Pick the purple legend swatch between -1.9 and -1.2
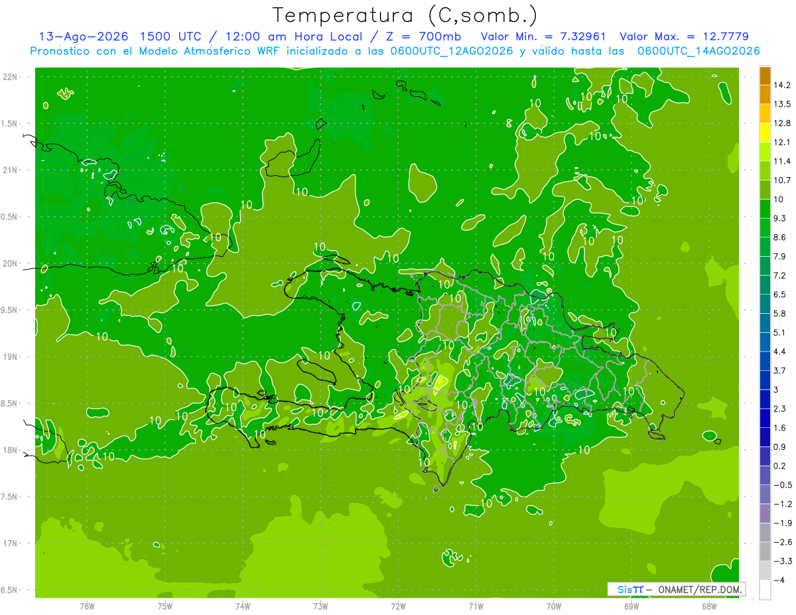Viewport: 796px width, 615px height. [x=765, y=513]
